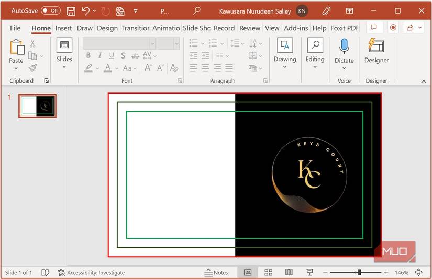Screen dimensions: 432x279
Task: Click the text highlight color pen
Action: (x=88, y=67)
